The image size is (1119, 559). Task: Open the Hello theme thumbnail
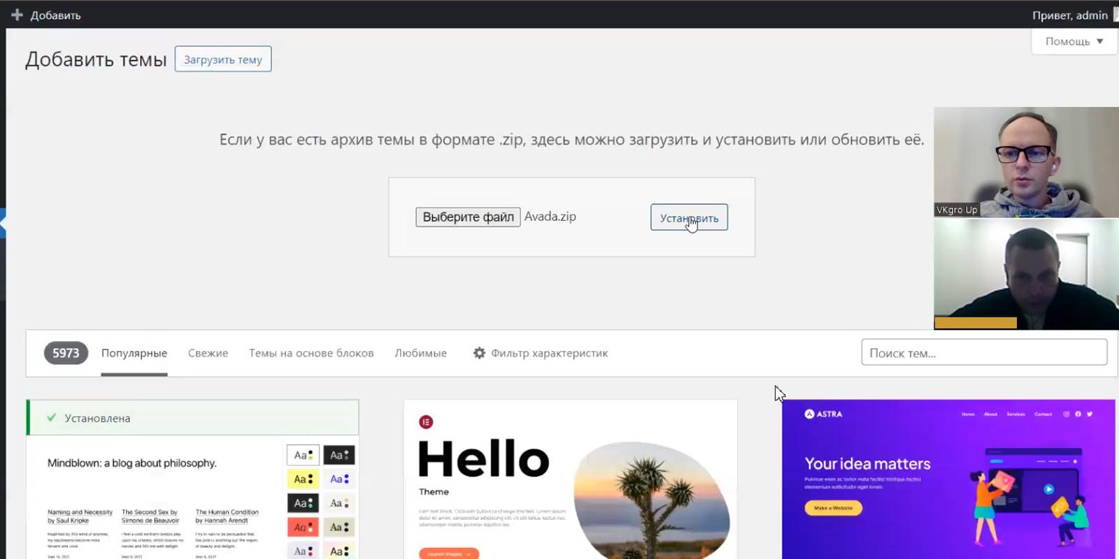(571, 479)
